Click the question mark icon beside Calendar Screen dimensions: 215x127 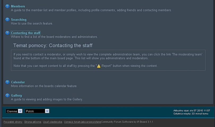pos(7,82)
